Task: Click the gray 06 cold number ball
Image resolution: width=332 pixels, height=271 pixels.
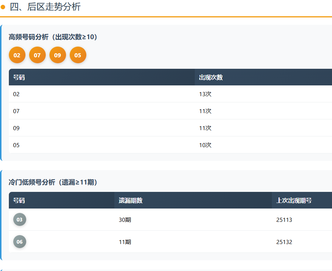Action: tap(20, 242)
